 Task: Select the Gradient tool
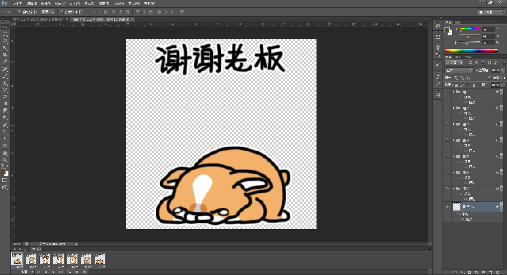(5, 104)
